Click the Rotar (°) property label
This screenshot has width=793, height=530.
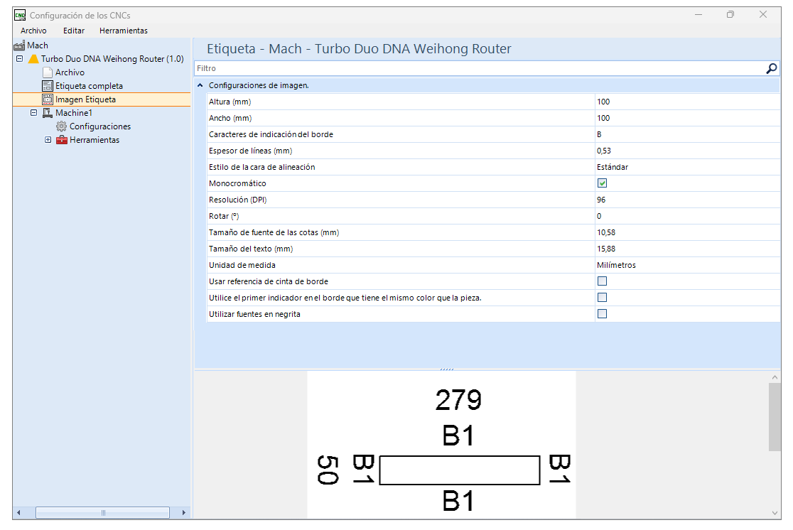(x=224, y=216)
